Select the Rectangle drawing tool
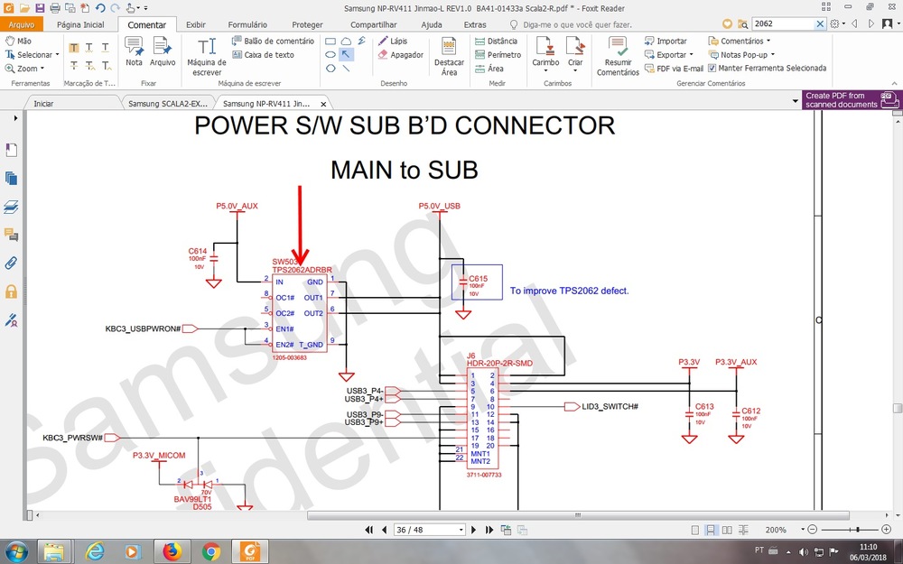This screenshot has height=564, width=903. coord(330,41)
